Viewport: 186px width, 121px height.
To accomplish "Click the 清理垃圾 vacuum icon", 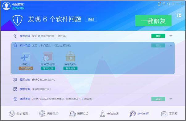I will click(72, 114).
